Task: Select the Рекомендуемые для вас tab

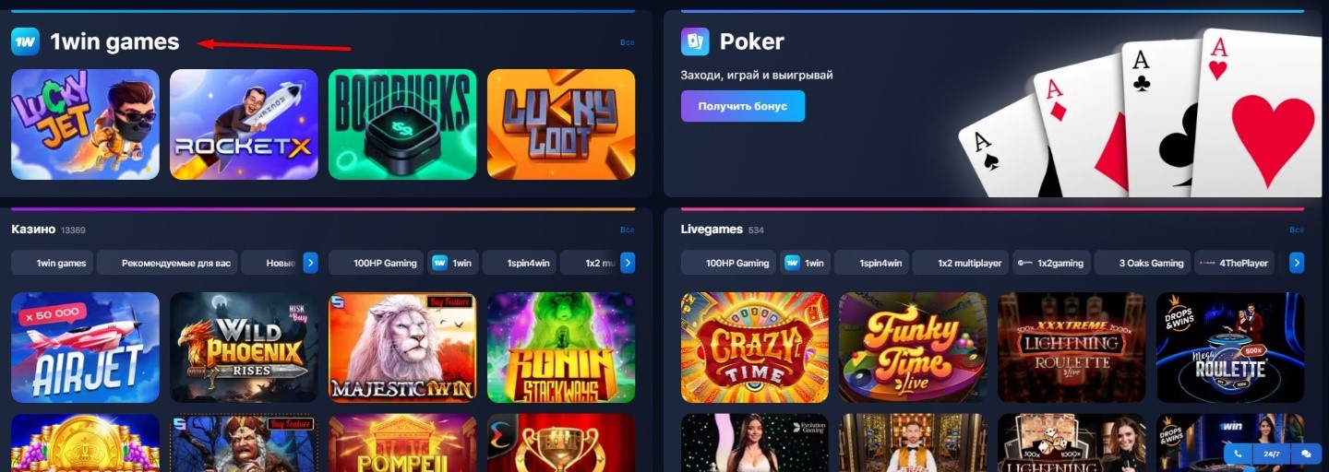Action: pos(167,263)
